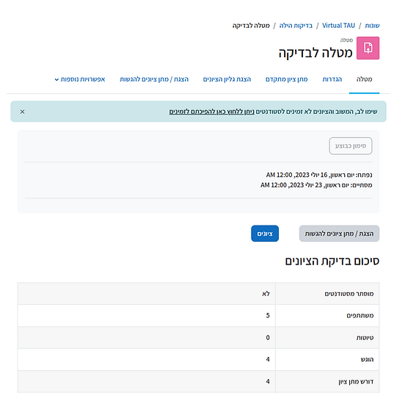Click the value 4 in דורש מתן ציון row
This screenshot has height=393, width=394.
click(x=268, y=381)
